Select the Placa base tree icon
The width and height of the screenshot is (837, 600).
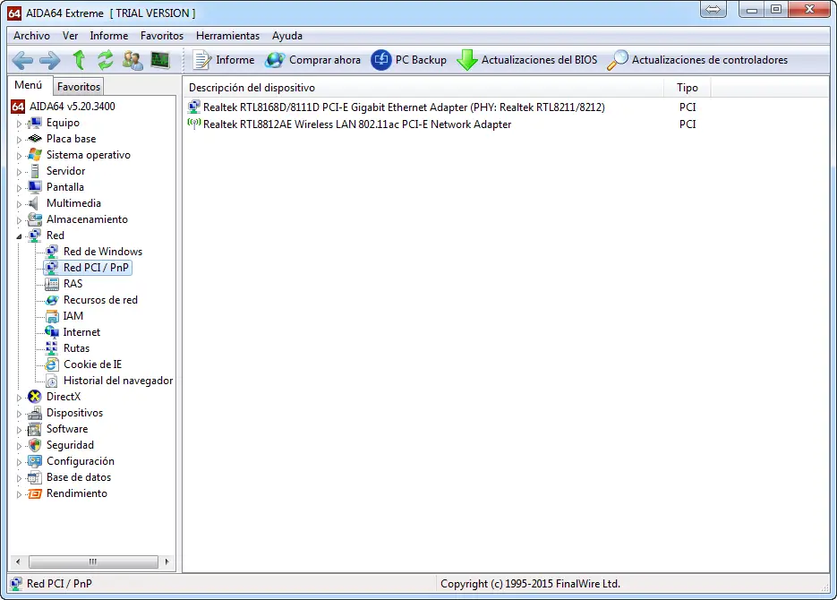[x=35, y=139]
